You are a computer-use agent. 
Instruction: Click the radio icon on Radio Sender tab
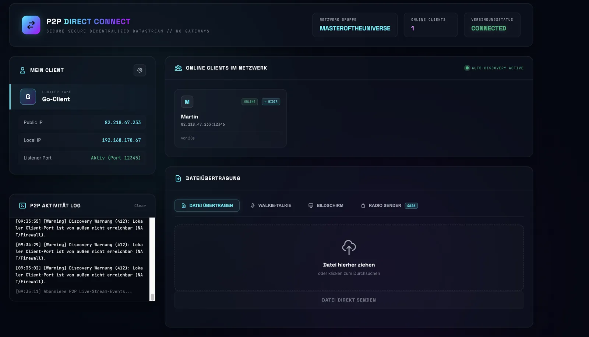[x=363, y=206]
